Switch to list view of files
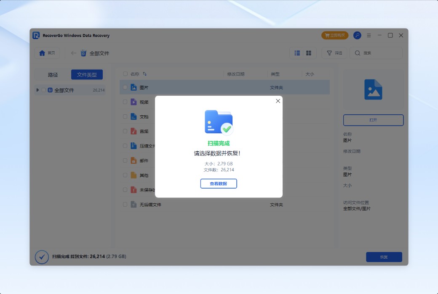The width and height of the screenshot is (438, 294). click(297, 53)
